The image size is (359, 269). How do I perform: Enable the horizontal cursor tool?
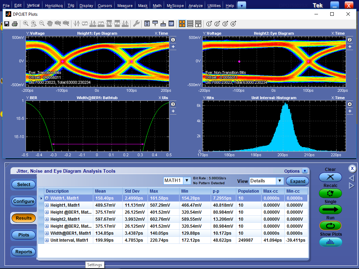click(85, 23)
